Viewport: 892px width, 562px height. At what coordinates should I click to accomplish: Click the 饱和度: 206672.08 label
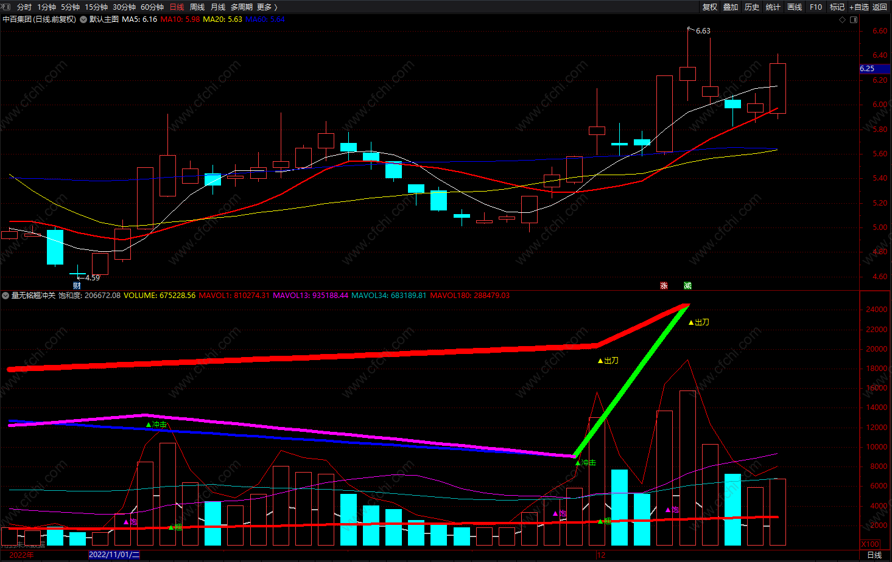[x=90, y=296]
